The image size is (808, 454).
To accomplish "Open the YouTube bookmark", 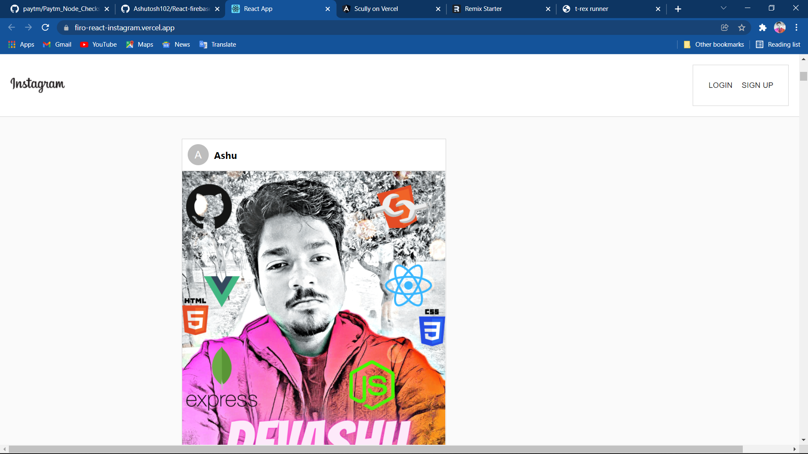I will (x=98, y=45).
